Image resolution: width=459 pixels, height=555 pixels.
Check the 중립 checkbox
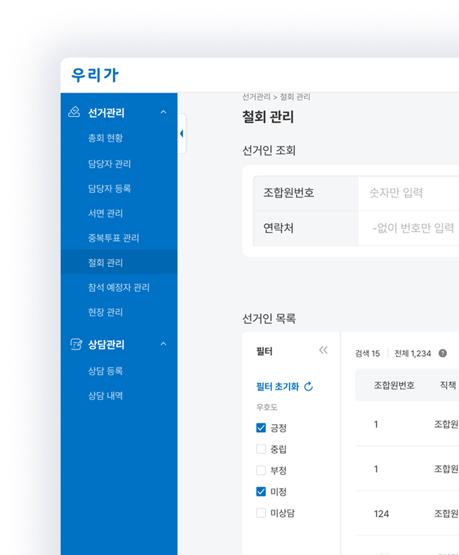click(261, 449)
